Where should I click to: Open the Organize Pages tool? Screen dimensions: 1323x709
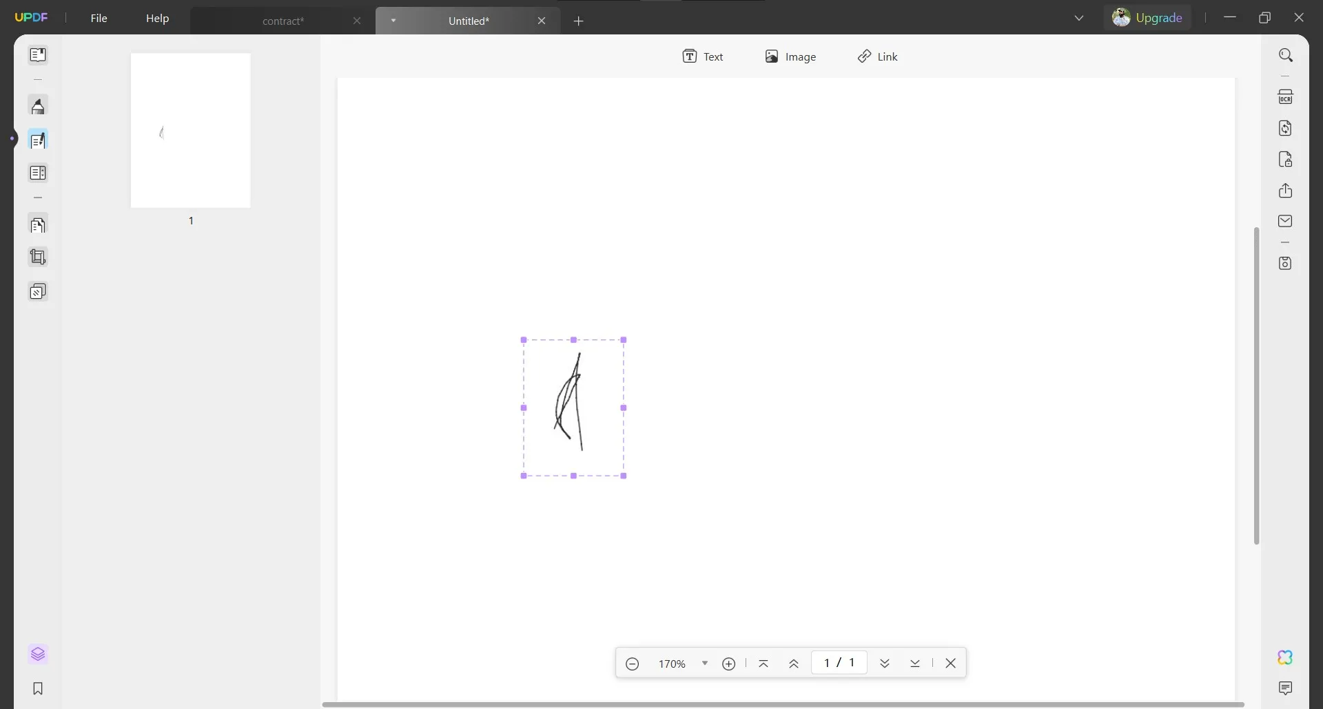(x=38, y=225)
